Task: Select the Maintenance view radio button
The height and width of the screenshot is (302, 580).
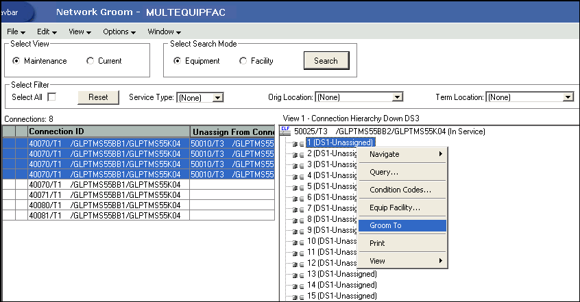Action: (x=16, y=61)
